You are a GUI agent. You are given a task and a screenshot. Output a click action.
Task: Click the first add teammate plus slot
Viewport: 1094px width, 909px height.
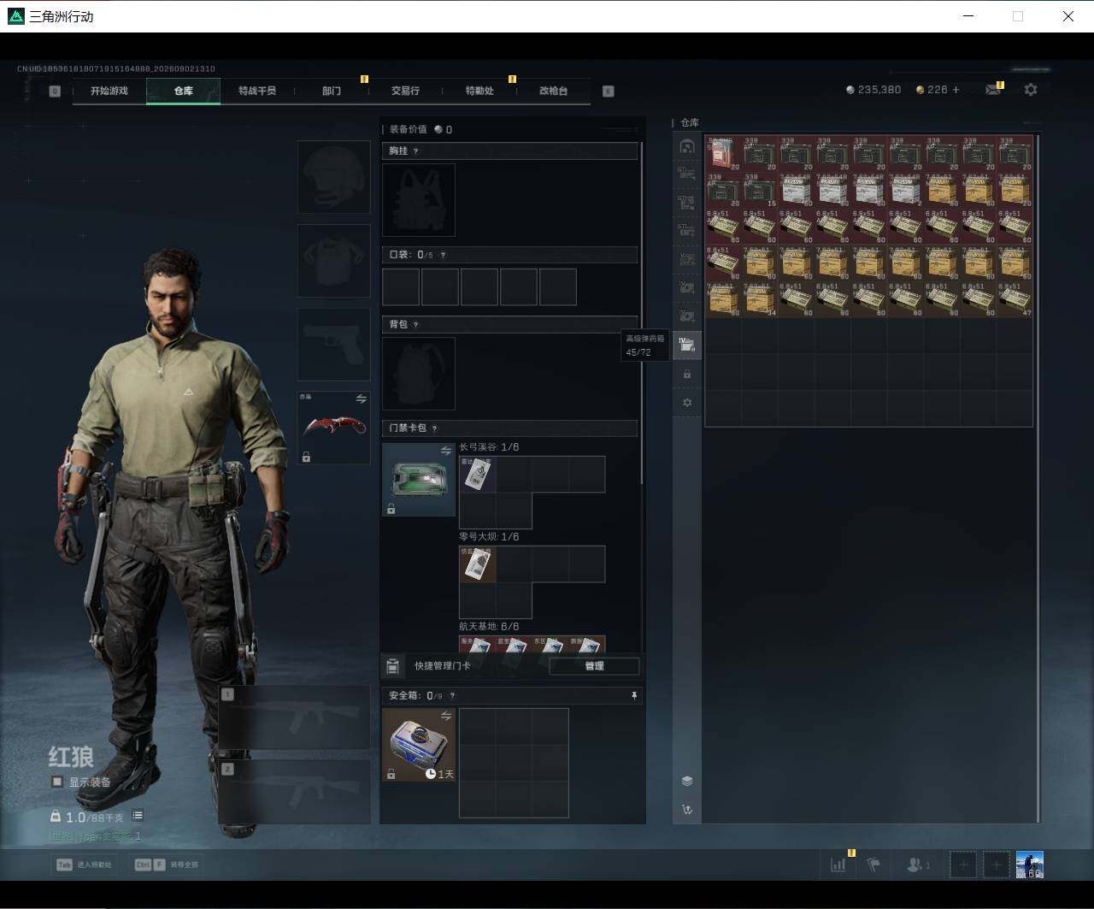coord(963,865)
